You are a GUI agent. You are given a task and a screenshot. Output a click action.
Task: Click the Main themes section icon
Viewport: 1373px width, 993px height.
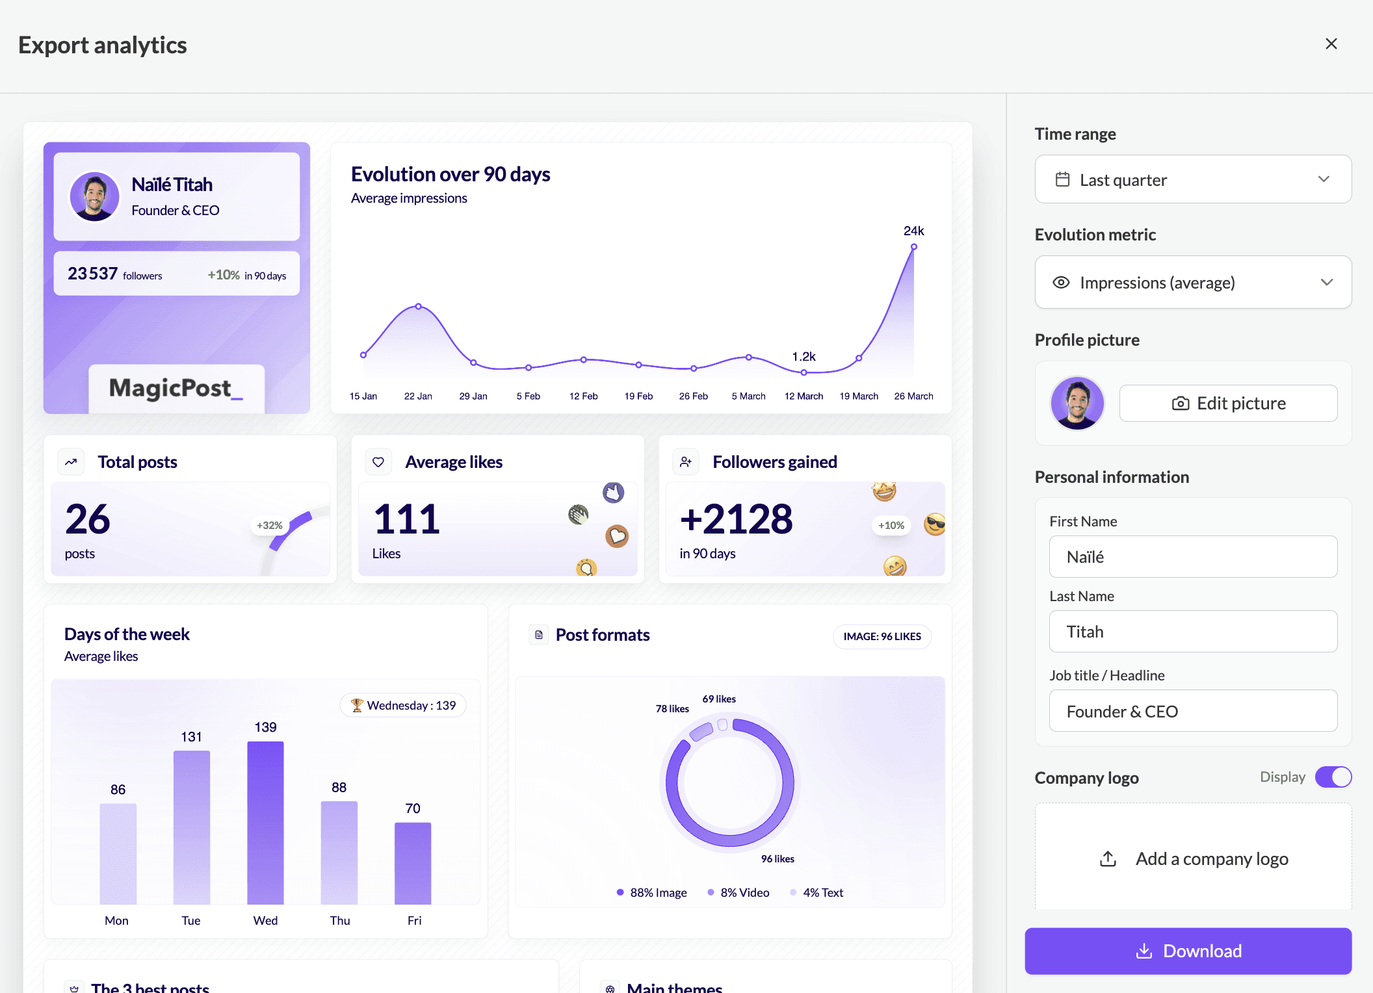coord(610,988)
